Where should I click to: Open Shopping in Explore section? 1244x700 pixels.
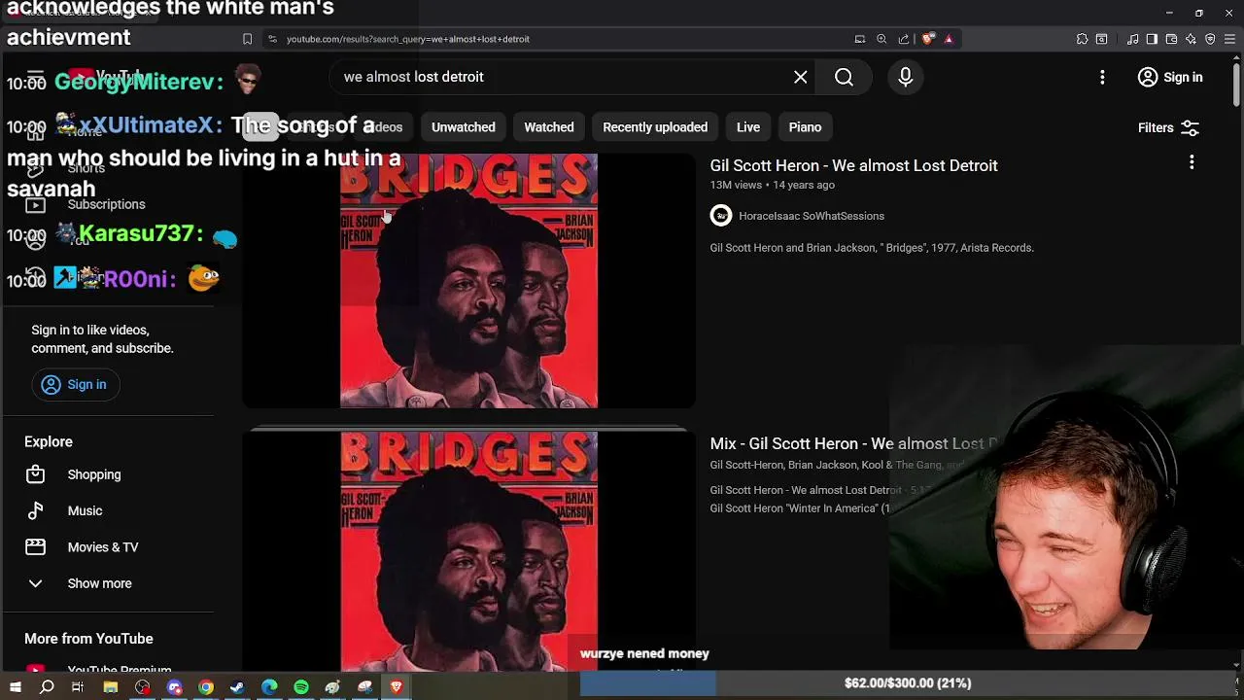(x=94, y=474)
